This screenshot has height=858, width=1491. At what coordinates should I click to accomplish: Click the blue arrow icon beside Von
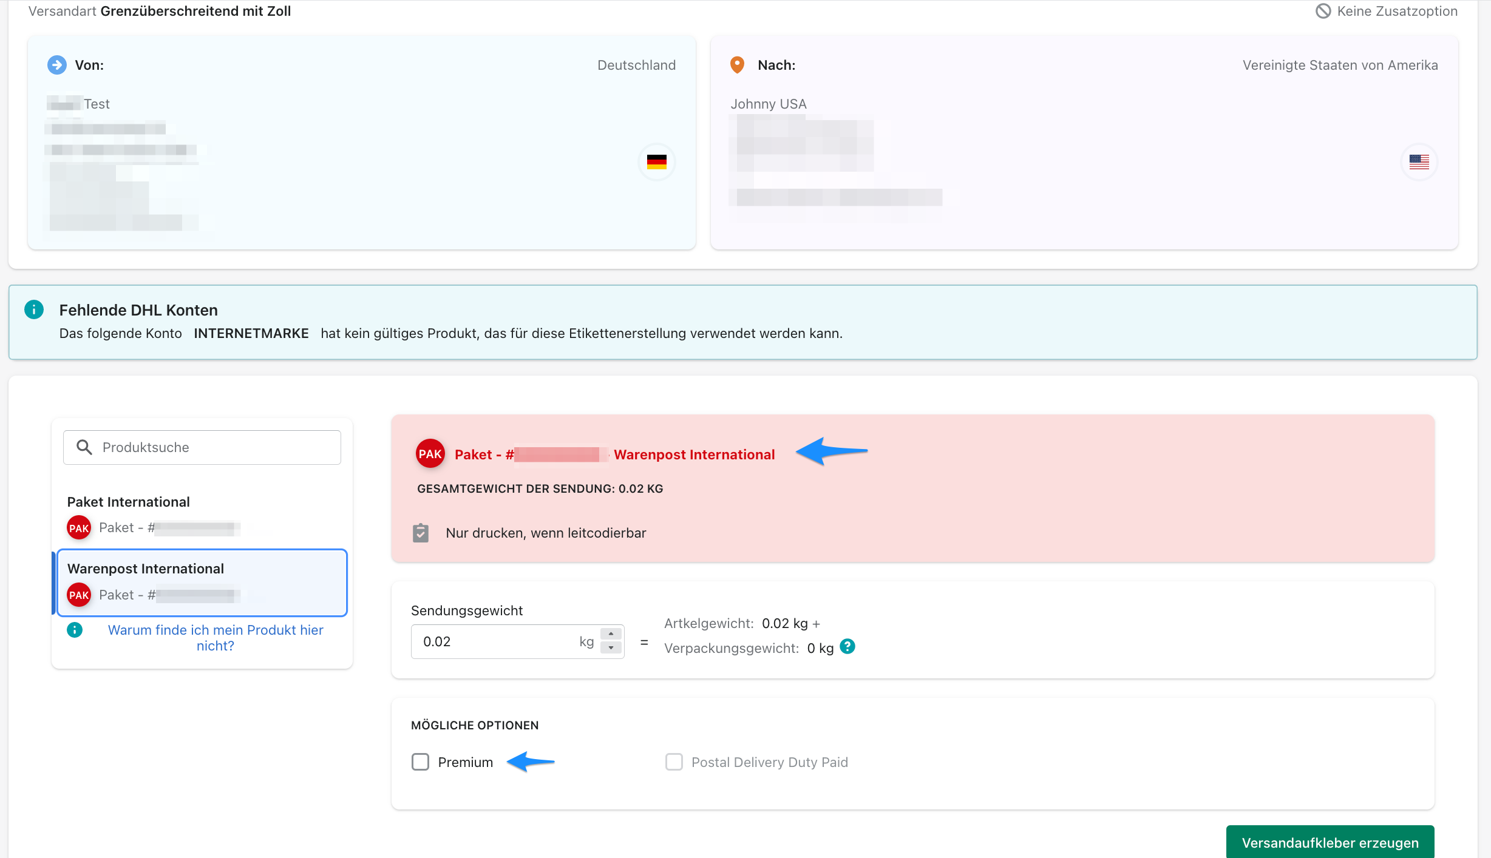(57, 65)
